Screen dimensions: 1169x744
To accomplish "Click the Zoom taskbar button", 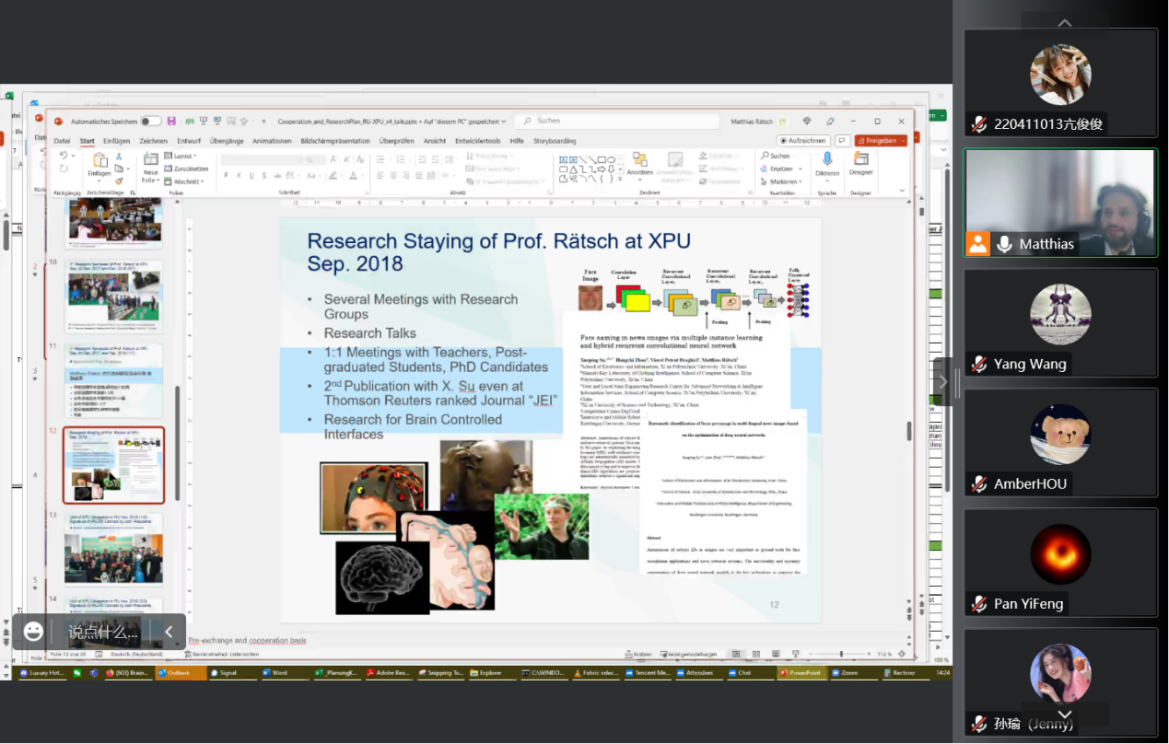I will (855, 673).
